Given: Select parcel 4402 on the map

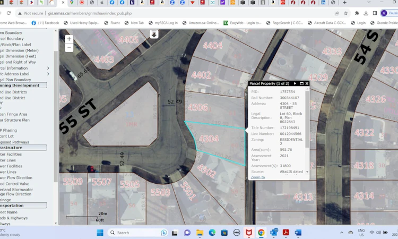Looking at the screenshot, I should 201,75.
